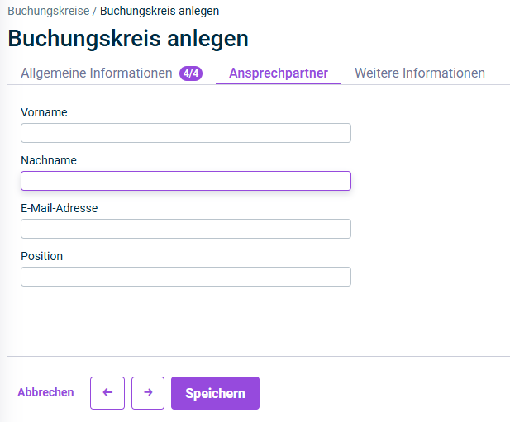The width and height of the screenshot is (510, 422).
Task: Click the Vorname field label
Action: click(x=44, y=112)
